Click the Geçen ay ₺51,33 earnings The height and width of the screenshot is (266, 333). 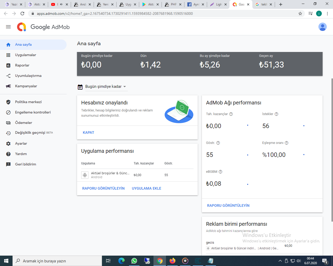click(271, 65)
